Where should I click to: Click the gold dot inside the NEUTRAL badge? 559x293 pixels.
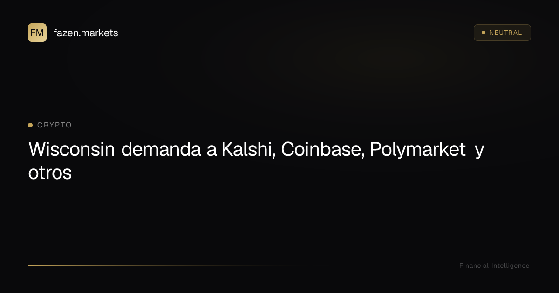pos(483,33)
